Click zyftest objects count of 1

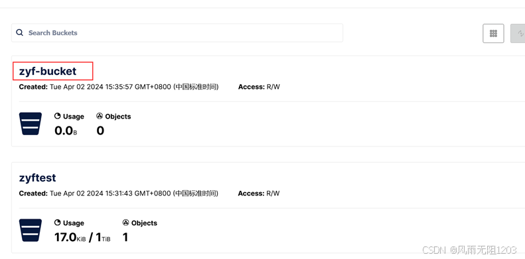click(125, 237)
